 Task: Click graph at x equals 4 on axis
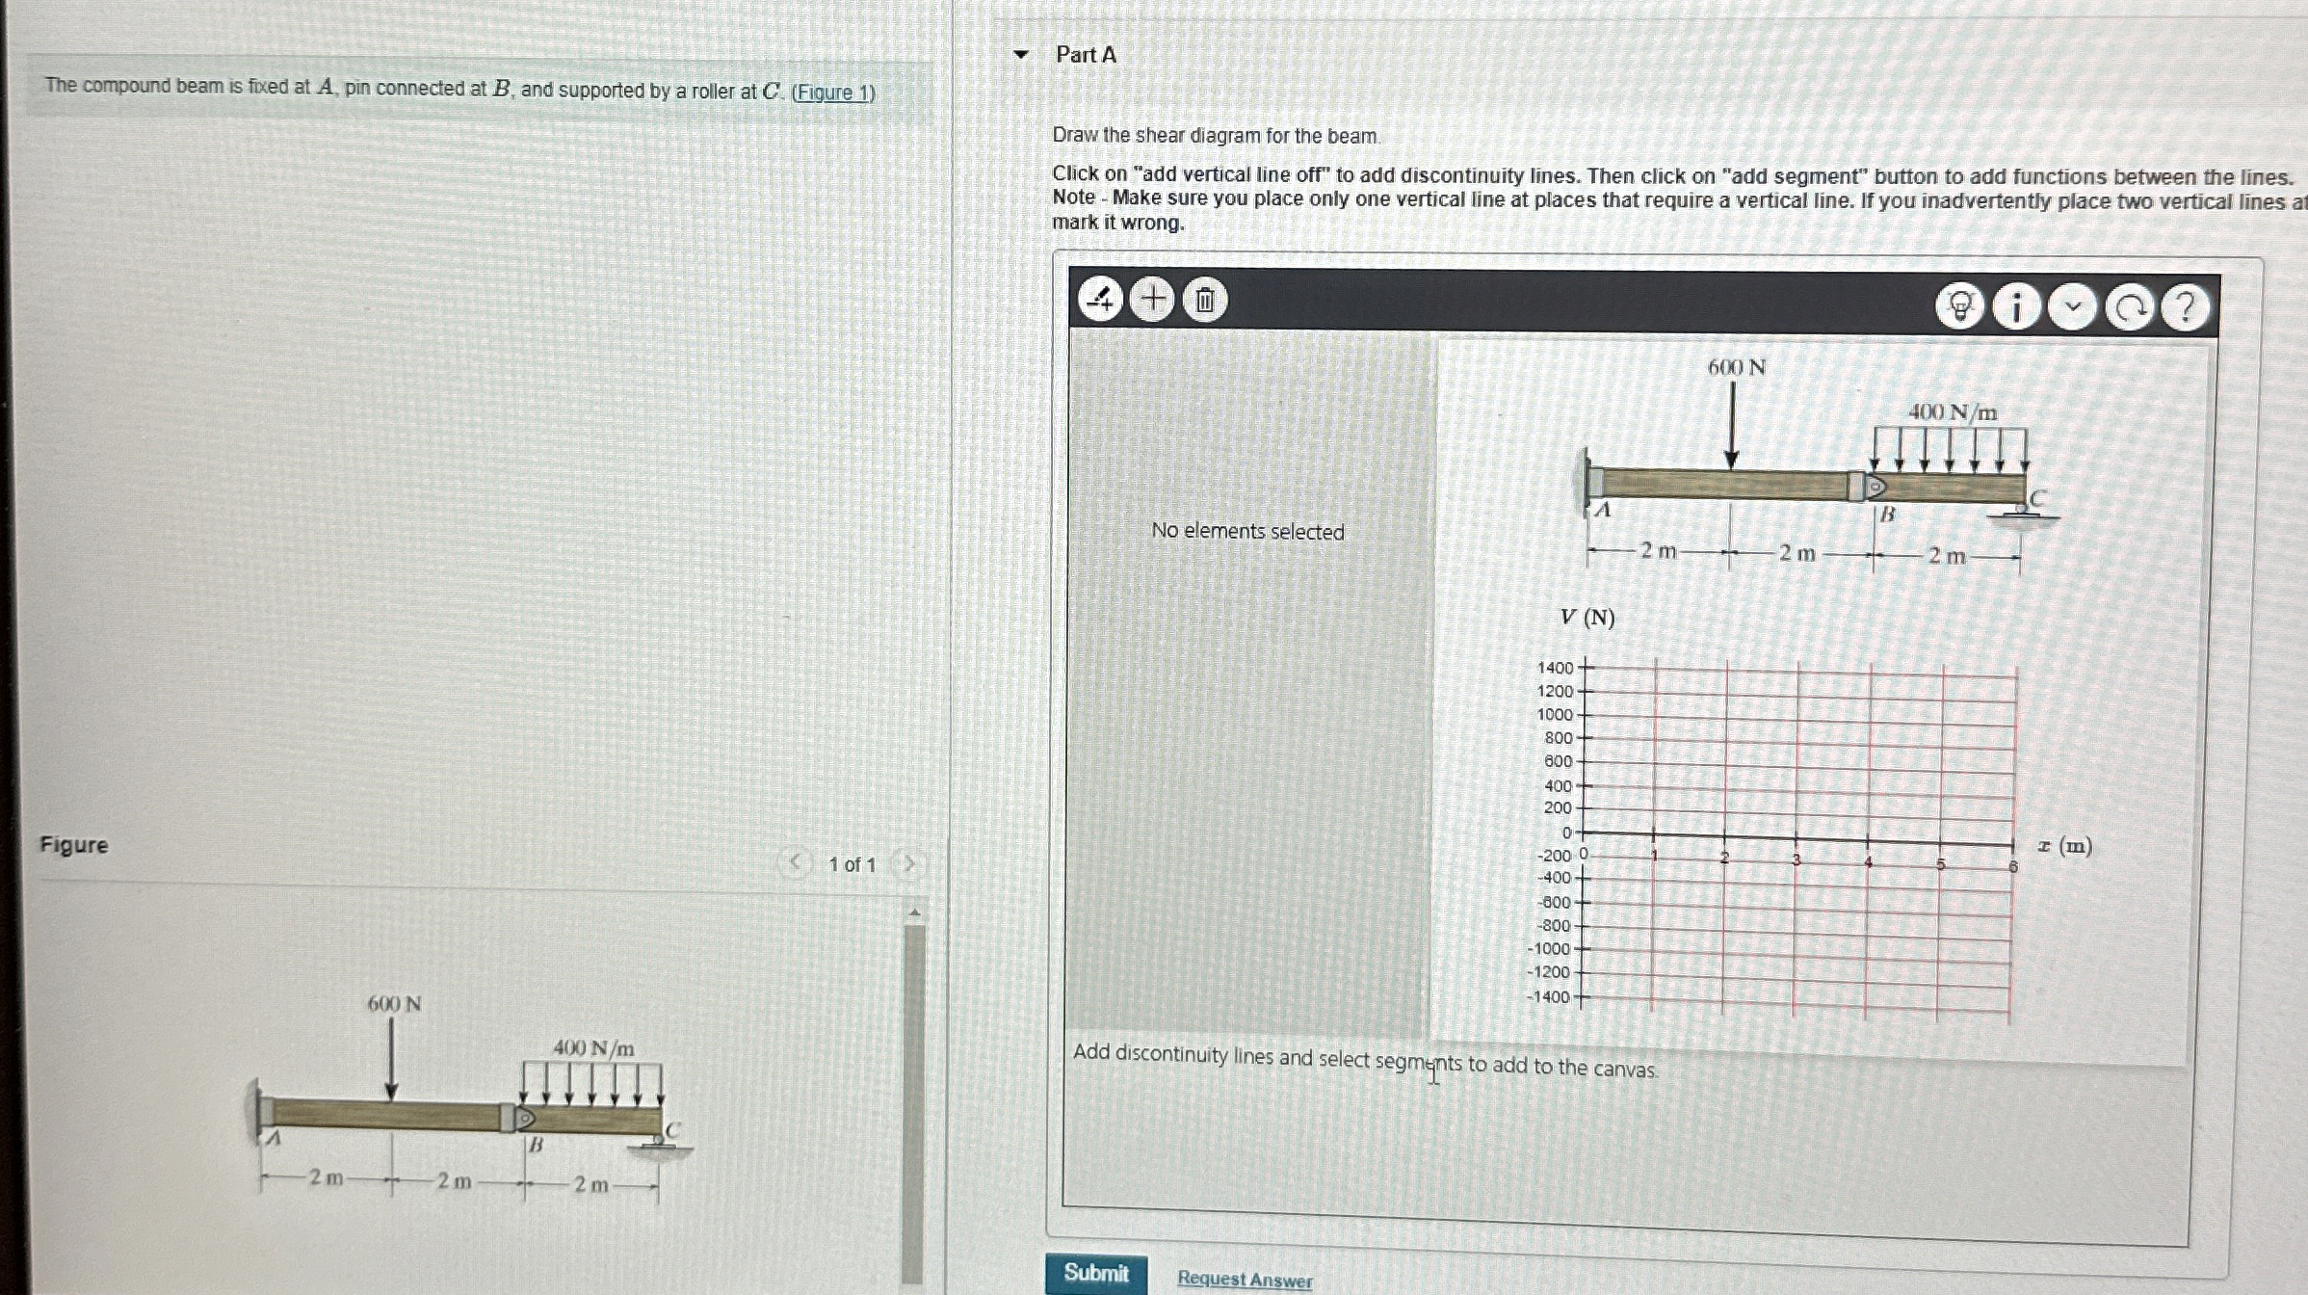[x=1868, y=839]
